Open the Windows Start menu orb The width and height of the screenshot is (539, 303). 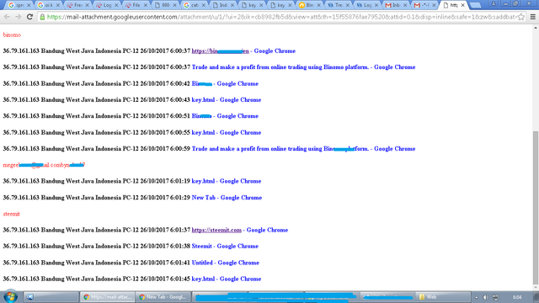click(x=10, y=296)
